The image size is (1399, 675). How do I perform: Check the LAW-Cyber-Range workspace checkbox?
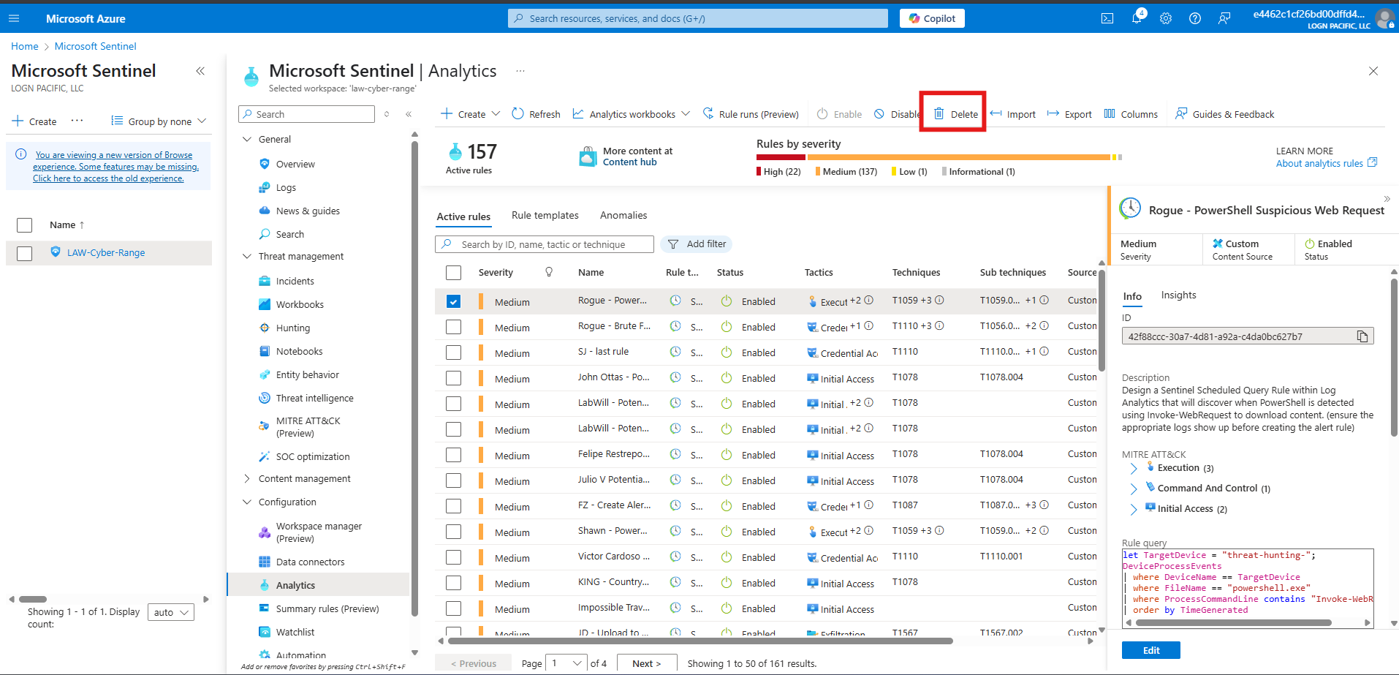point(24,253)
